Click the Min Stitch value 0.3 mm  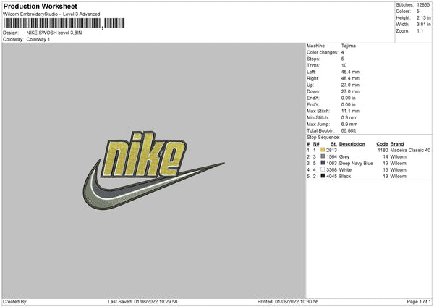tap(349, 117)
